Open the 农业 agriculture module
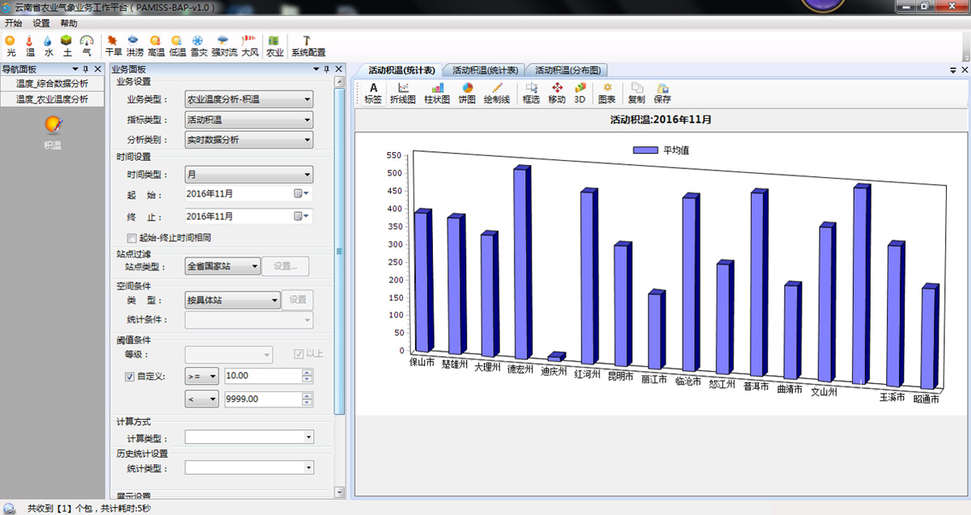The height and width of the screenshot is (515, 971). tap(275, 45)
